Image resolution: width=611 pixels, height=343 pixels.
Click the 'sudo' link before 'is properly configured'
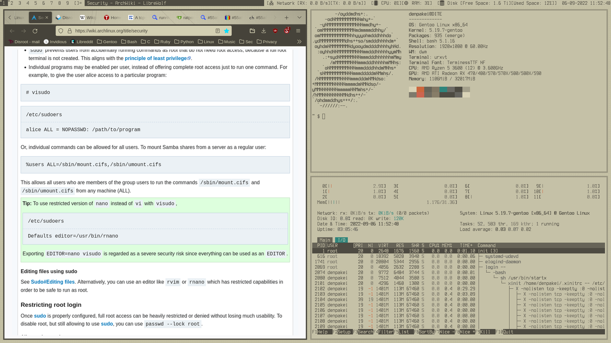40,316
